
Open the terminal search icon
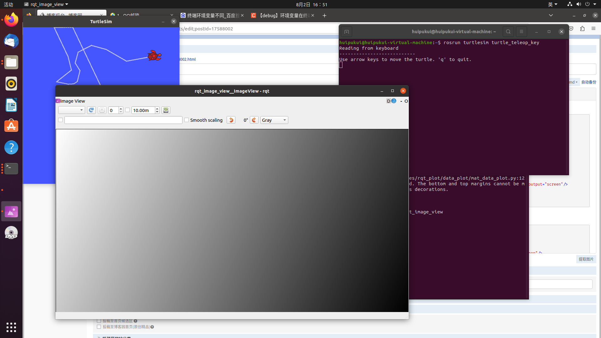508,32
